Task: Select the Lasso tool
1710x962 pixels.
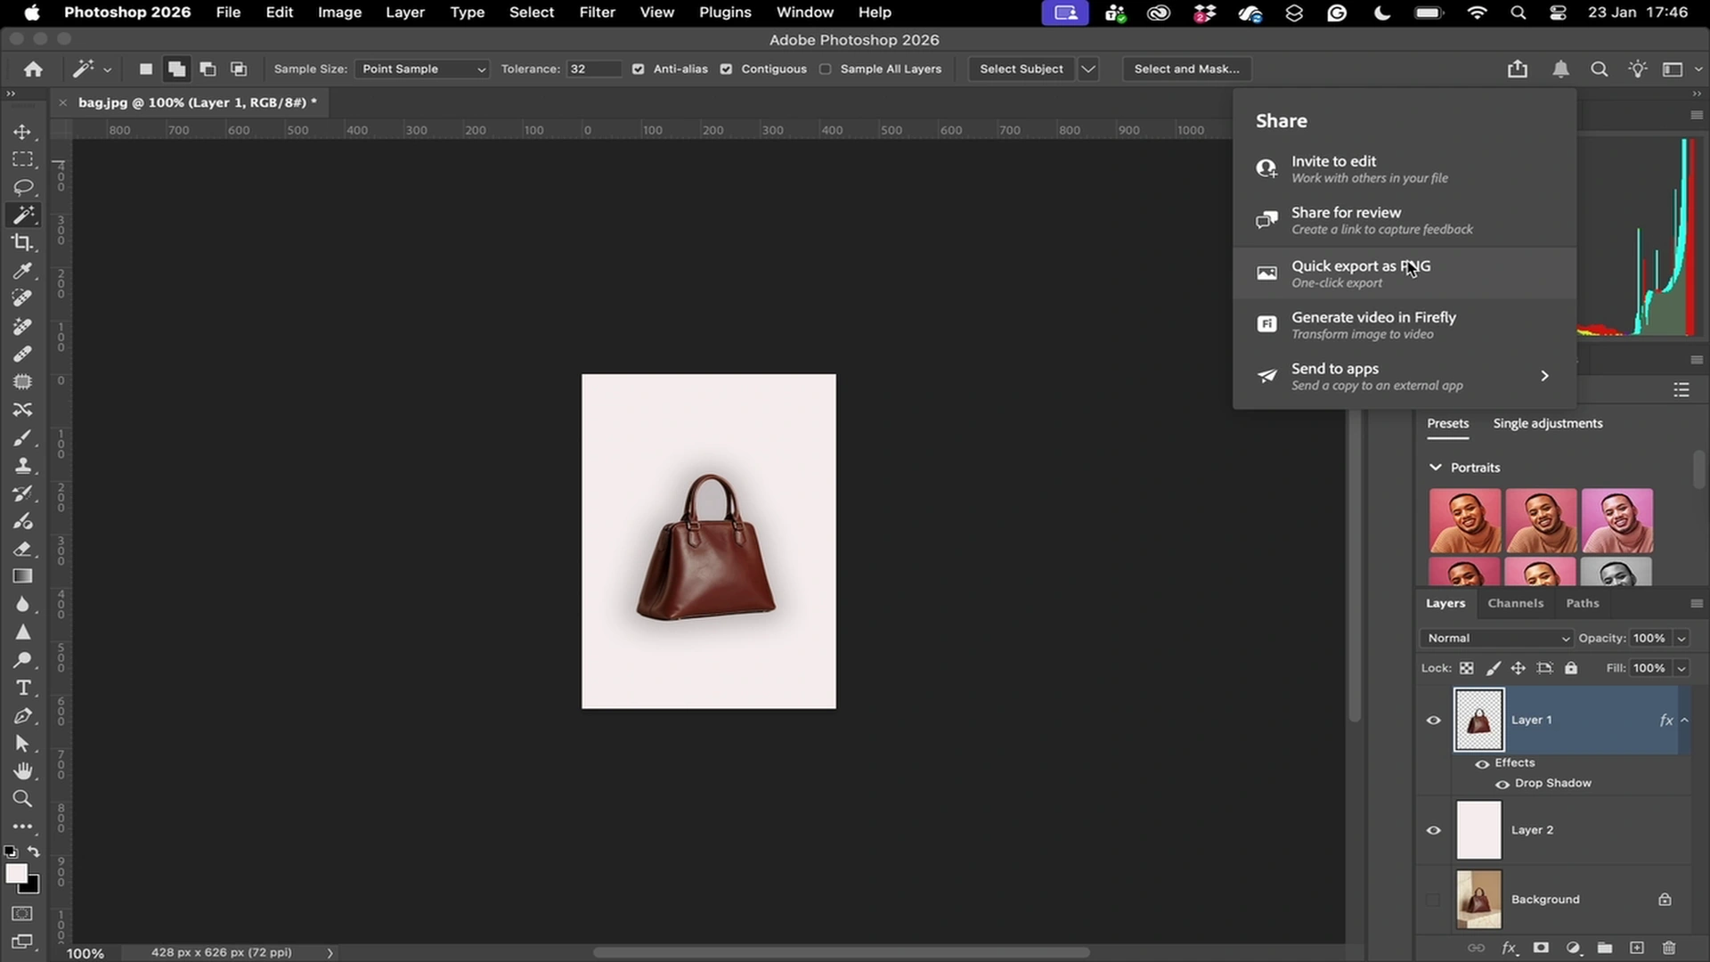Action: pos(22,187)
